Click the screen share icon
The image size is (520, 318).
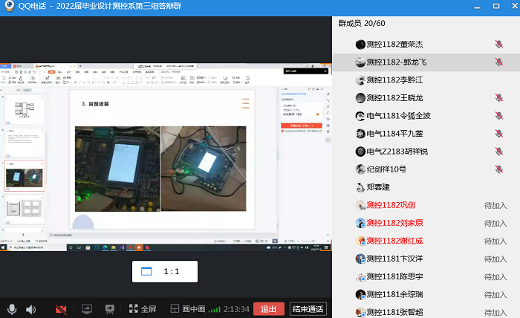(x=86, y=309)
